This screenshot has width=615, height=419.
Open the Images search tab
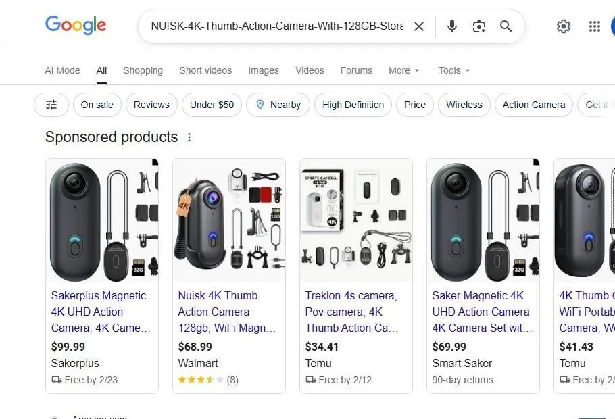click(263, 70)
